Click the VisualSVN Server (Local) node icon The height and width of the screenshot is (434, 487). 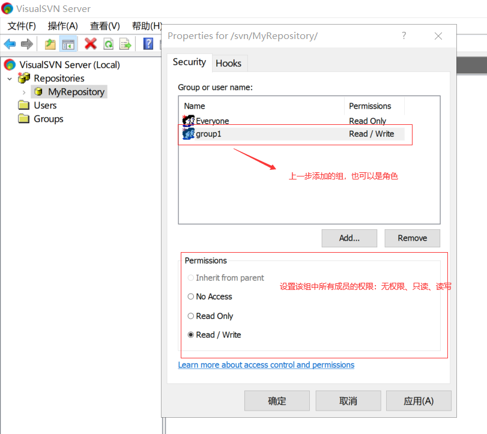(x=10, y=65)
